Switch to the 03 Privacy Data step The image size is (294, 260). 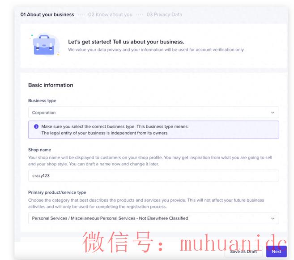click(164, 15)
